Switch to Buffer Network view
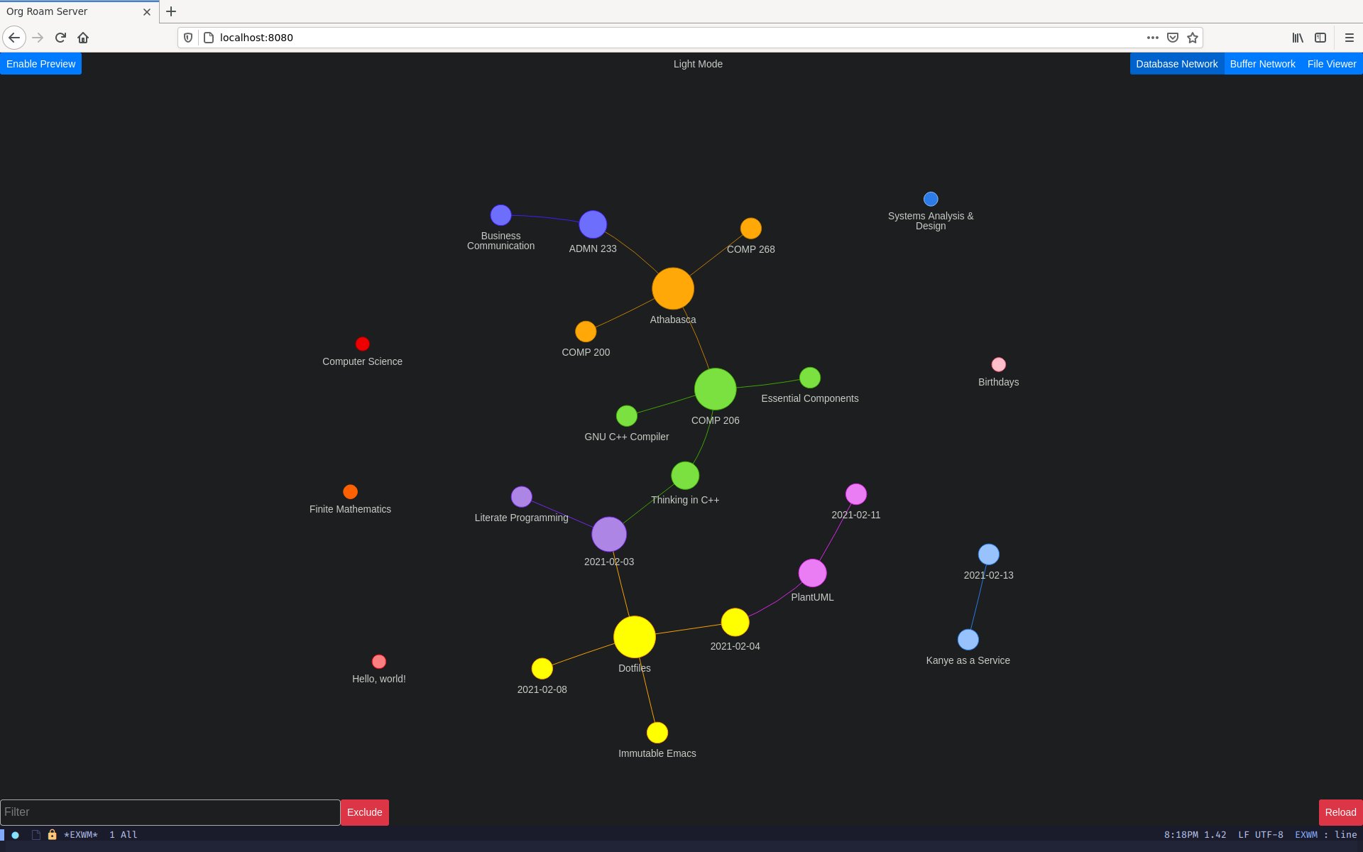 point(1262,64)
